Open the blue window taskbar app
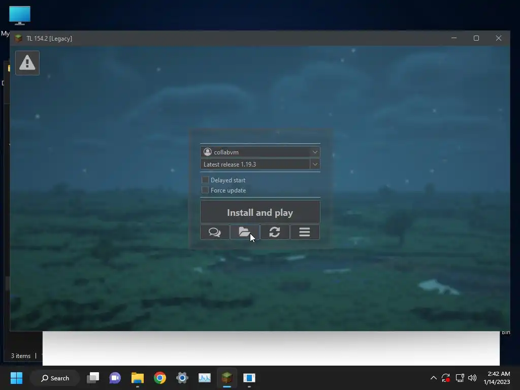This screenshot has width=520, height=390. coord(249,378)
